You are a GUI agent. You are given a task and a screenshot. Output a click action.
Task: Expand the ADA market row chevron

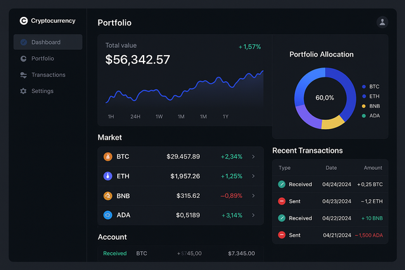click(x=254, y=215)
